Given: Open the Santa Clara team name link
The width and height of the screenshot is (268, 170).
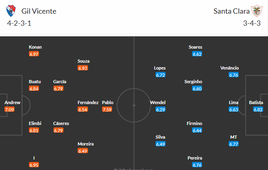Looking at the screenshot, I should tap(230, 11).
